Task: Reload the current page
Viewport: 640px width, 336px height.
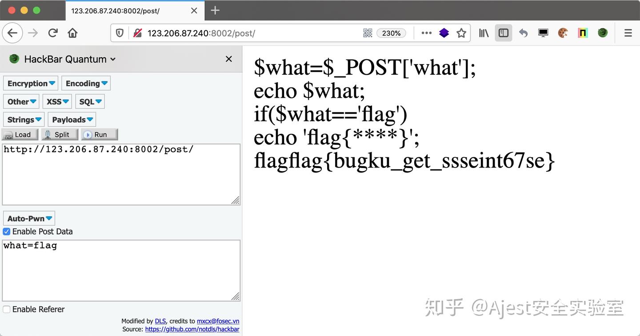Action: [52, 32]
